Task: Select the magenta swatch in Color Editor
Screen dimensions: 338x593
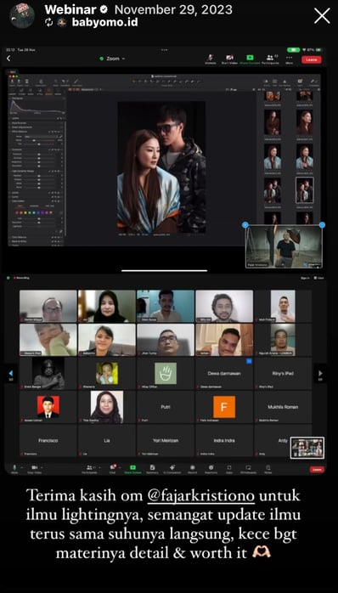Action: point(47,212)
